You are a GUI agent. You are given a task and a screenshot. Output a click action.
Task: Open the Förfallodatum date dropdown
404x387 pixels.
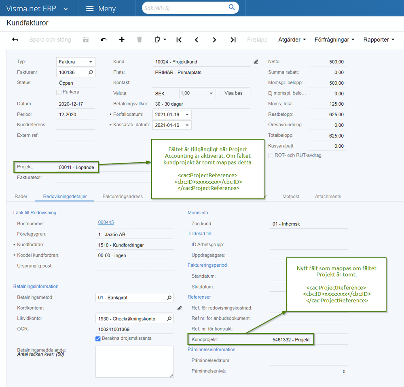coord(187,115)
